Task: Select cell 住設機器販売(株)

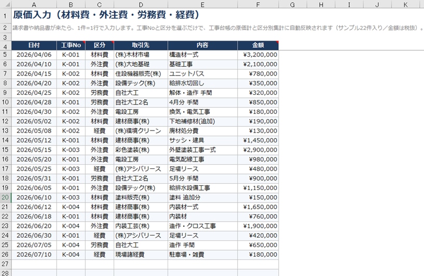Action: (141, 74)
